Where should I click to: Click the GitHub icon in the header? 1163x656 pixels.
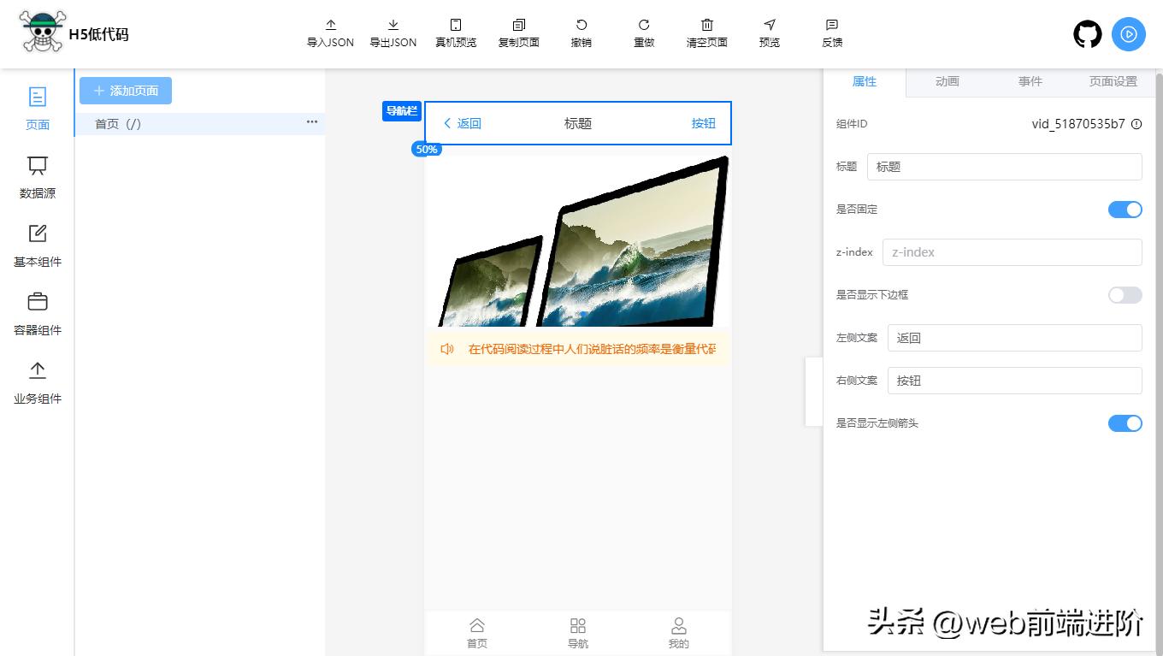pos(1087,34)
